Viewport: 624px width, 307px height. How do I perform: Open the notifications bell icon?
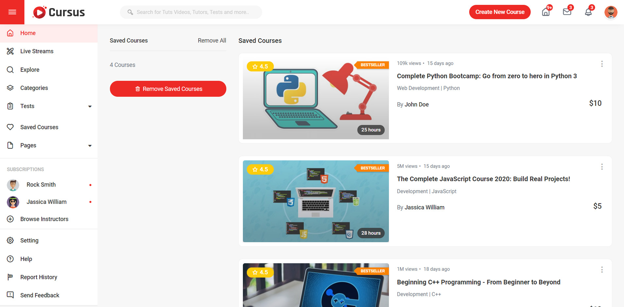[588, 12]
